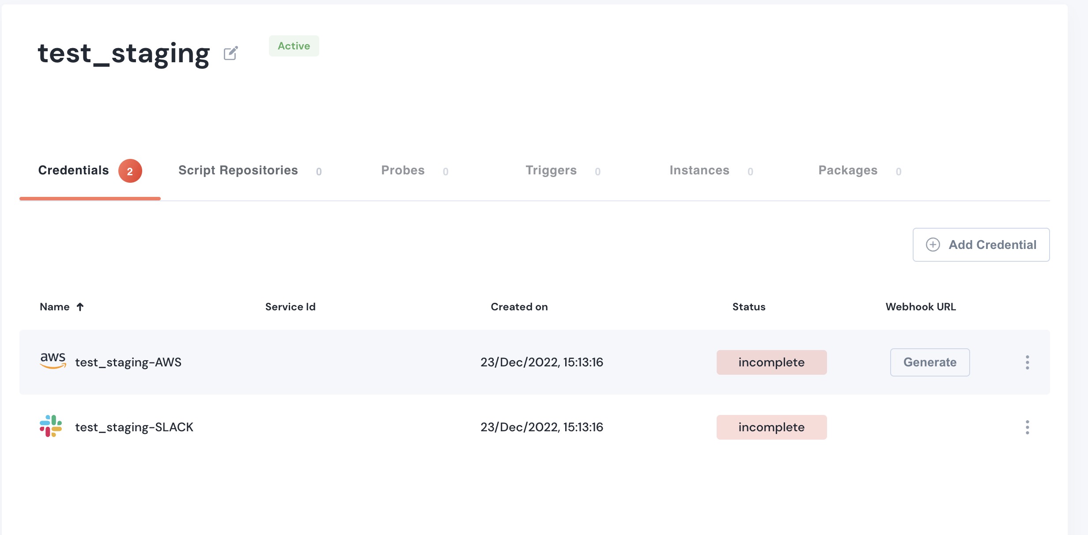Click the red Credentials count badge
The width and height of the screenshot is (1088, 535).
(130, 171)
